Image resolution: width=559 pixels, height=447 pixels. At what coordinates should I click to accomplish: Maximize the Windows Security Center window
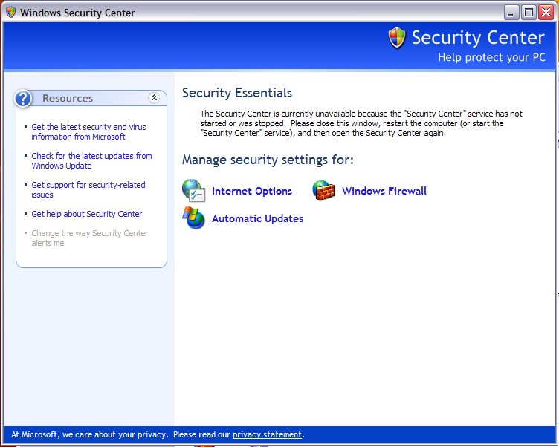pos(529,13)
